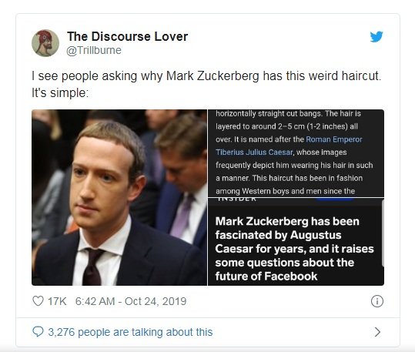Open the Insider headline screenshot image
The height and width of the screenshot is (352, 415).
pos(296,242)
